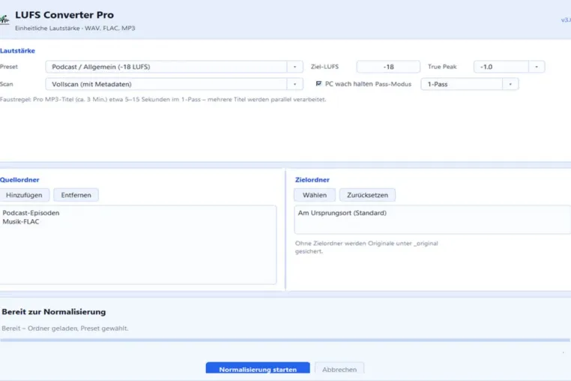Click the Am Ursprungsort (Standard) field
Screen dimensions: 571x381
click(432, 220)
